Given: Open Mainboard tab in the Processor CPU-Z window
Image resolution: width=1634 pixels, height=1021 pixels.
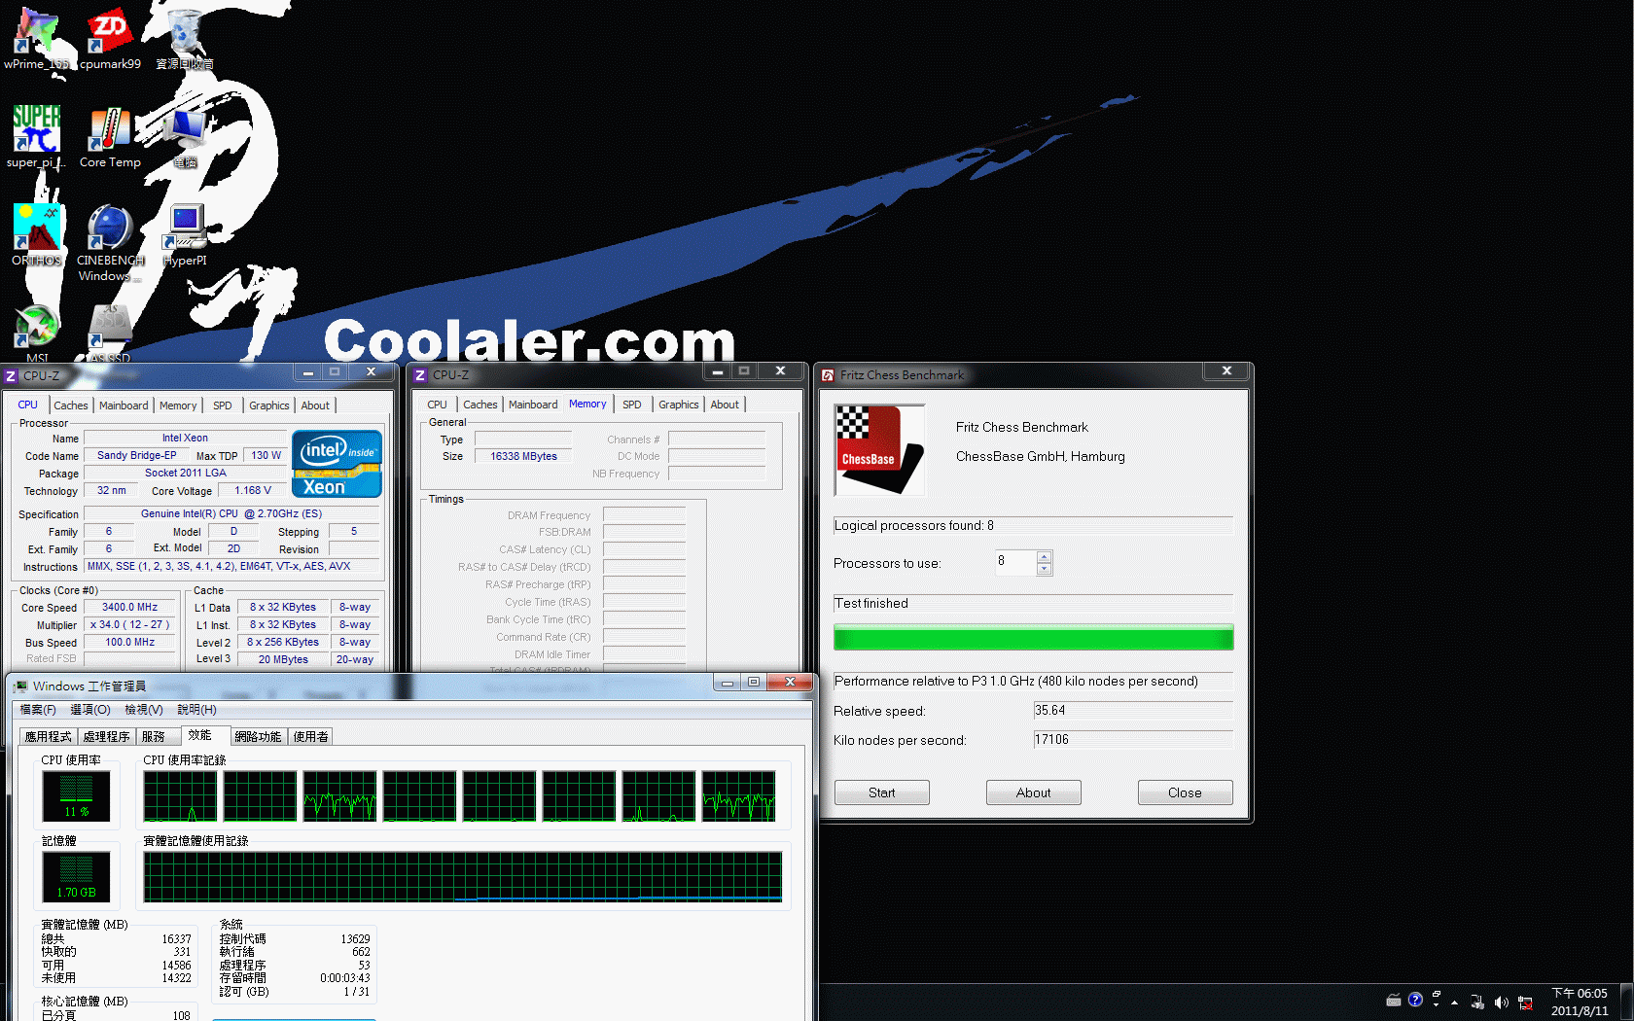Looking at the screenshot, I should point(124,405).
